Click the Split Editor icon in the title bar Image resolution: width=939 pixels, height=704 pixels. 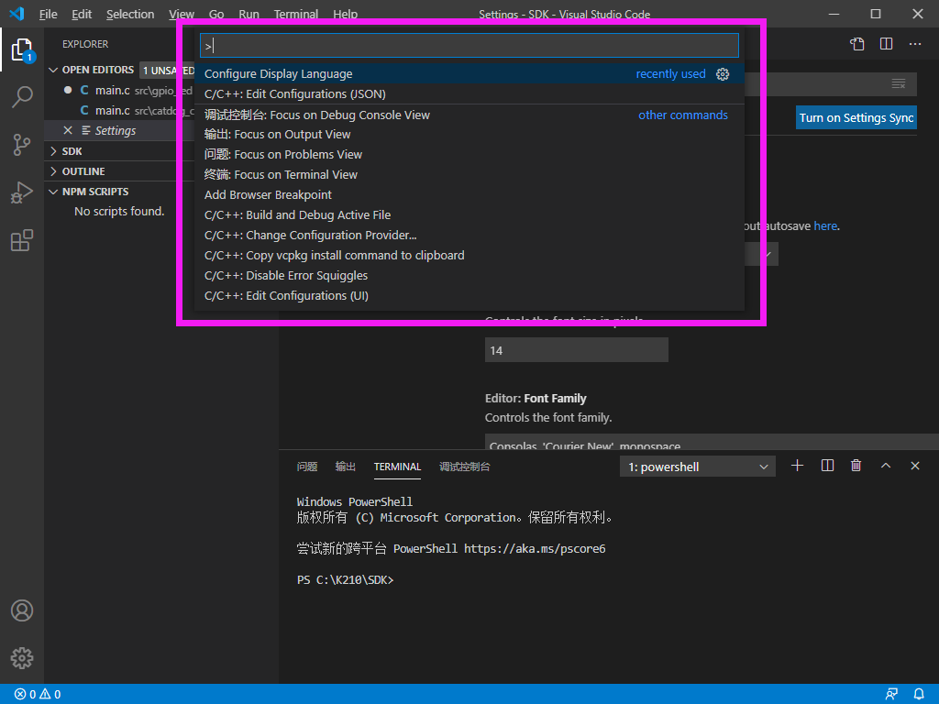[x=885, y=43]
